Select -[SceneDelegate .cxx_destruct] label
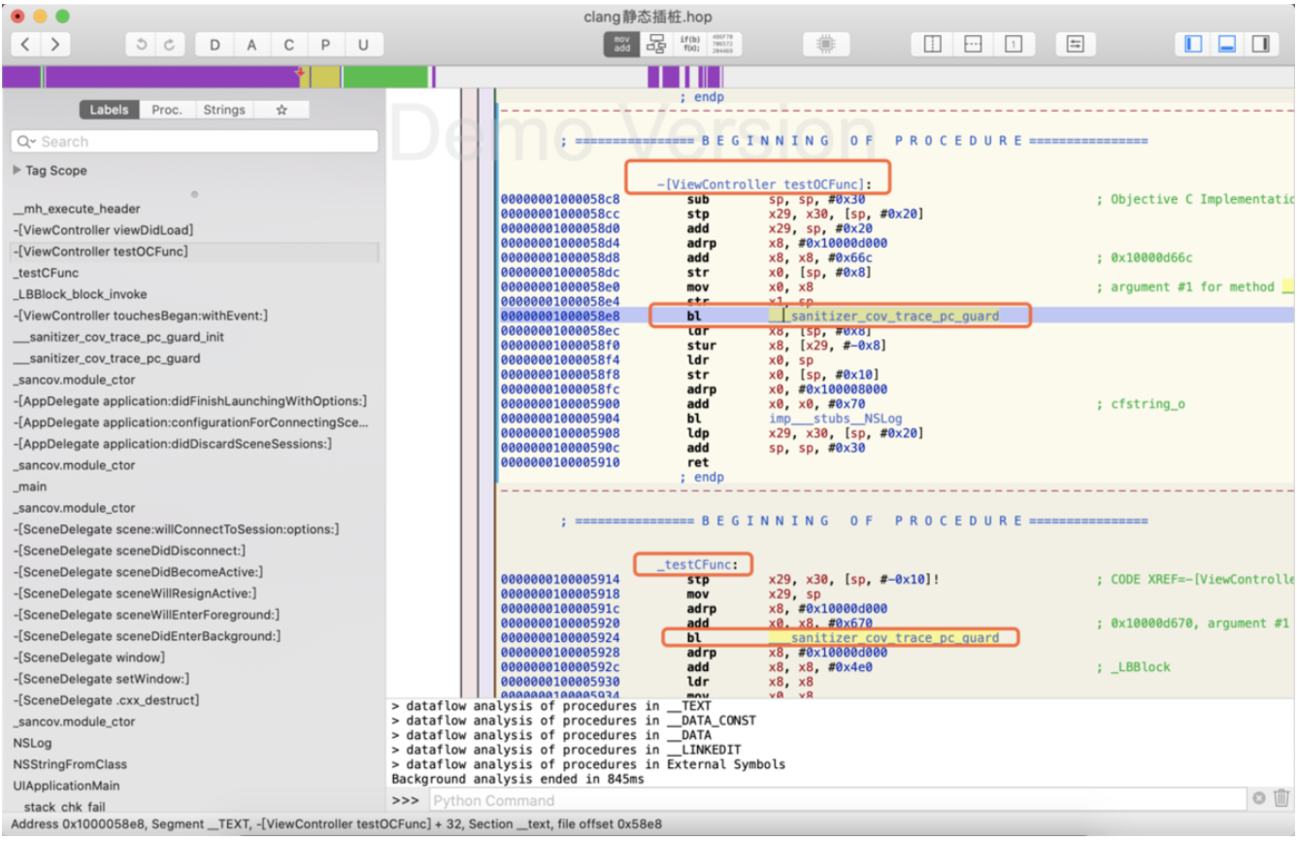 click(107, 700)
